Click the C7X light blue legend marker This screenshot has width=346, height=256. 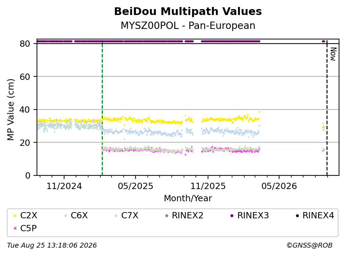[116, 216]
